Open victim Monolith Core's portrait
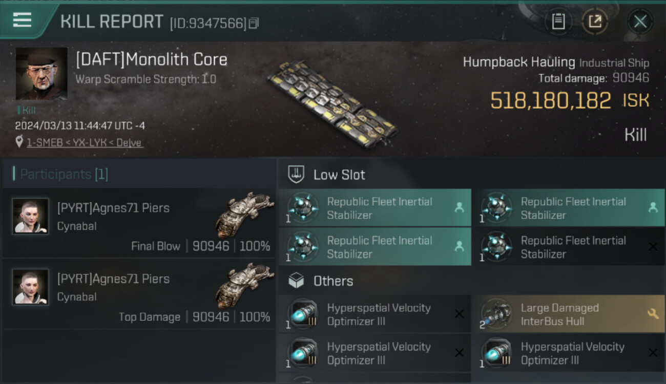 pos(41,74)
